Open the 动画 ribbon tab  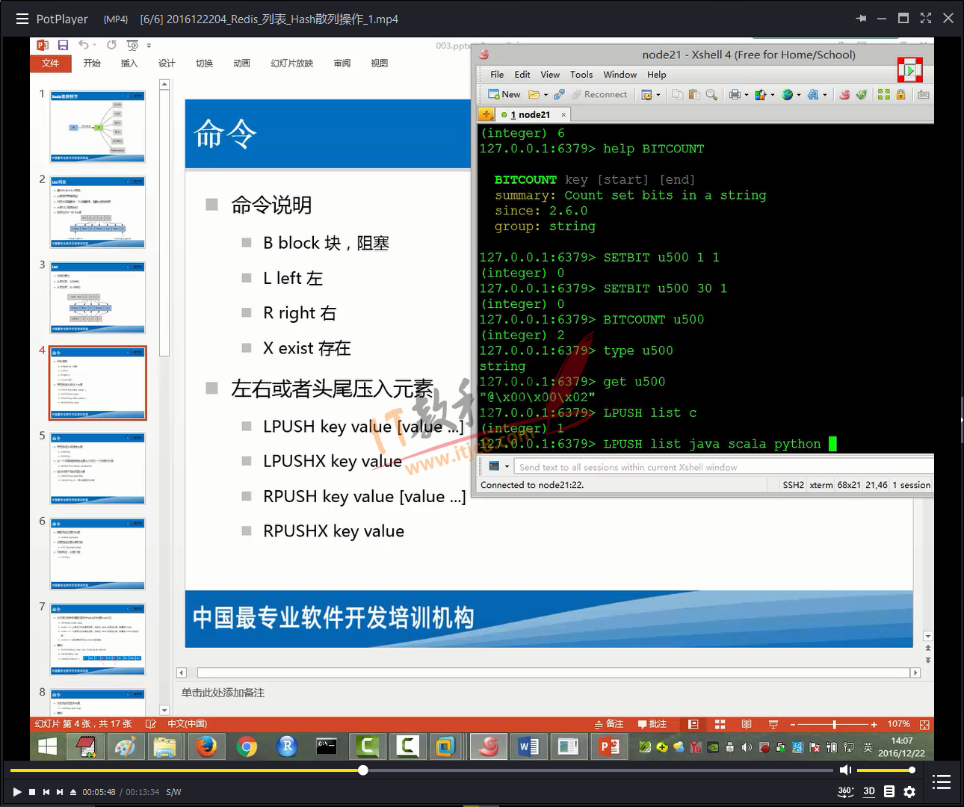pyautogui.click(x=241, y=64)
